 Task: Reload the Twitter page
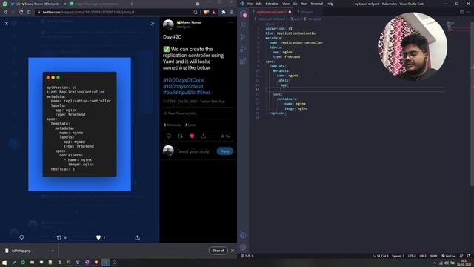pyautogui.click(x=21, y=12)
